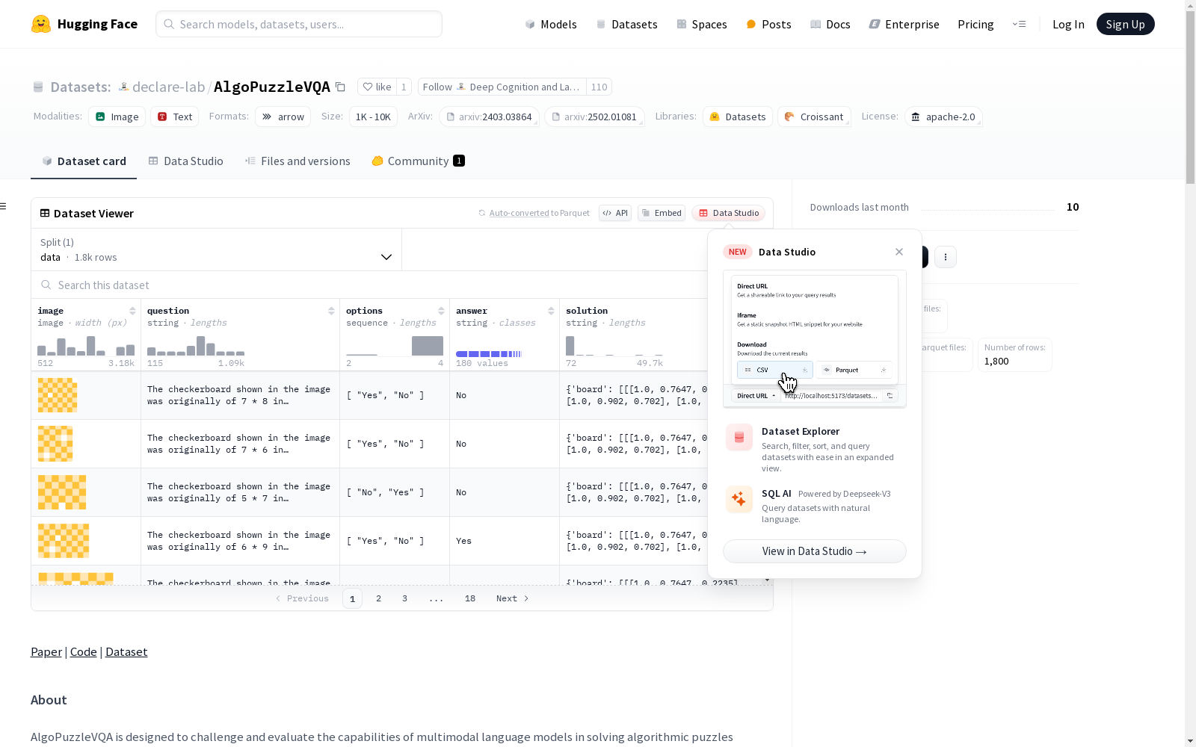The height and width of the screenshot is (747, 1196).
Task: Click the left-edge sidebar toggle icon
Action: click(3, 206)
